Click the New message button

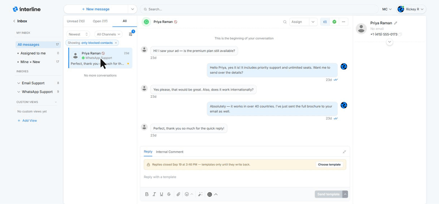pyautogui.click(x=96, y=9)
